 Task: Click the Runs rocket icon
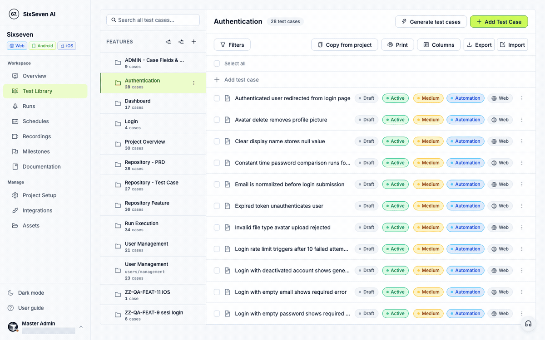click(x=15, y=106)
